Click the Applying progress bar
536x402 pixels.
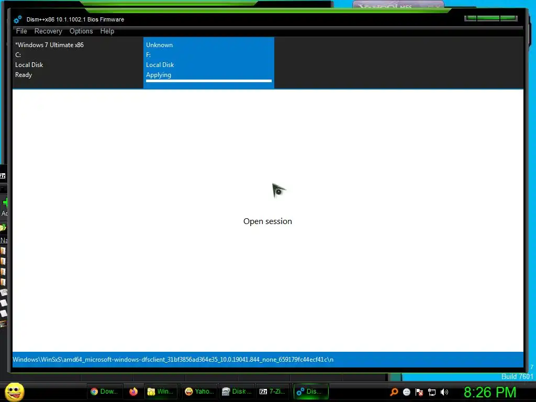point(208,81)
